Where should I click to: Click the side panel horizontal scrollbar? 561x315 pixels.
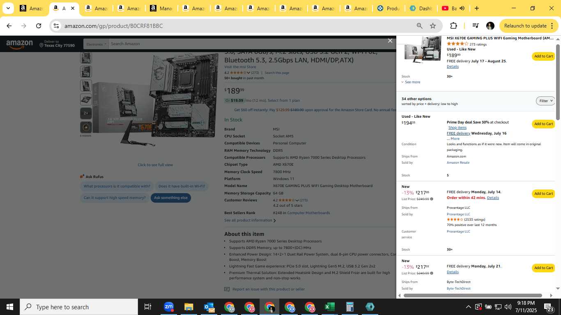[x=473, y=295]
